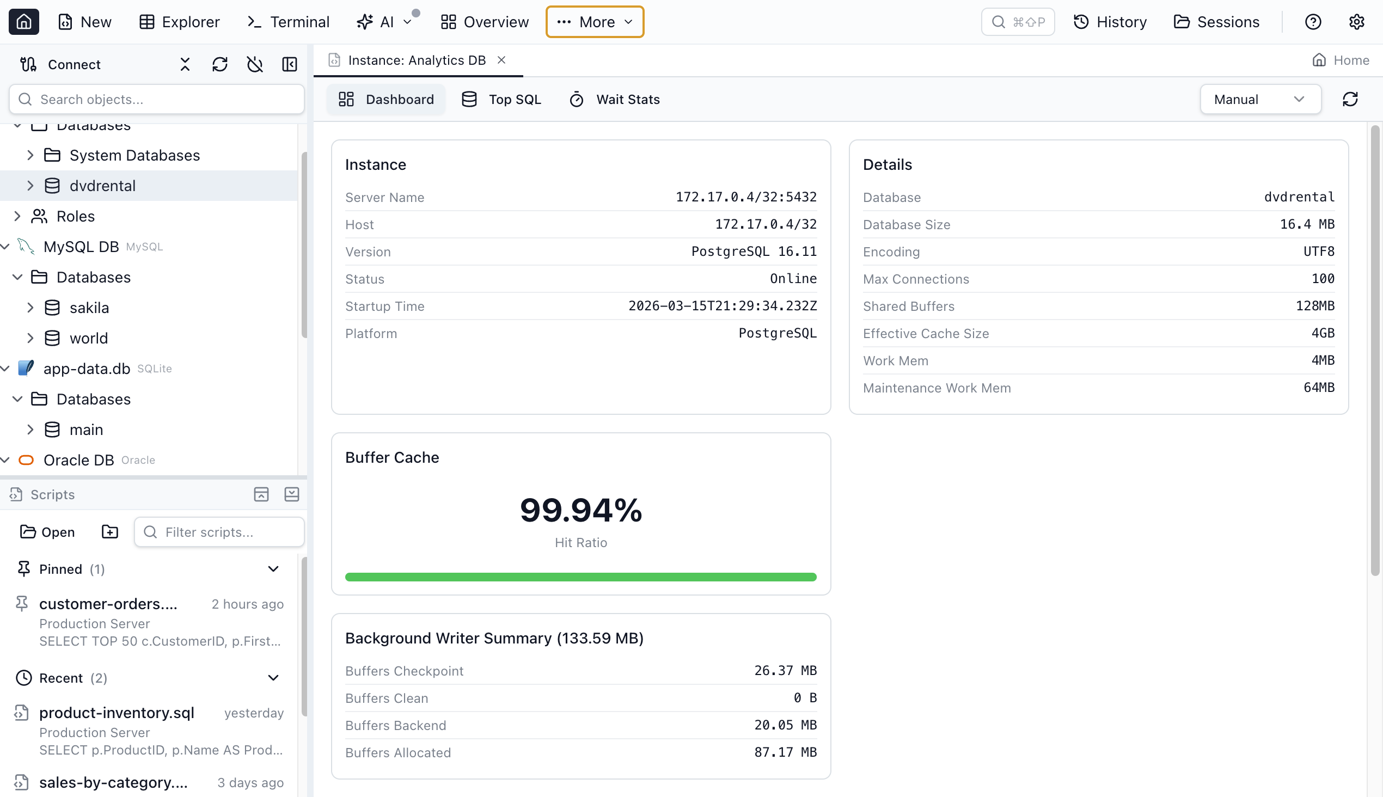
Task: Open the History panel
Action: (1110, 22)
